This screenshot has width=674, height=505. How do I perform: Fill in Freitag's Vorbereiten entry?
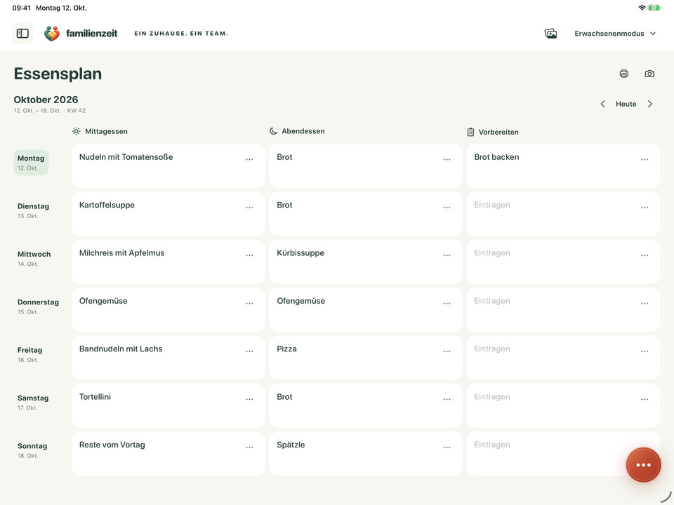click(x=563, y=358)
